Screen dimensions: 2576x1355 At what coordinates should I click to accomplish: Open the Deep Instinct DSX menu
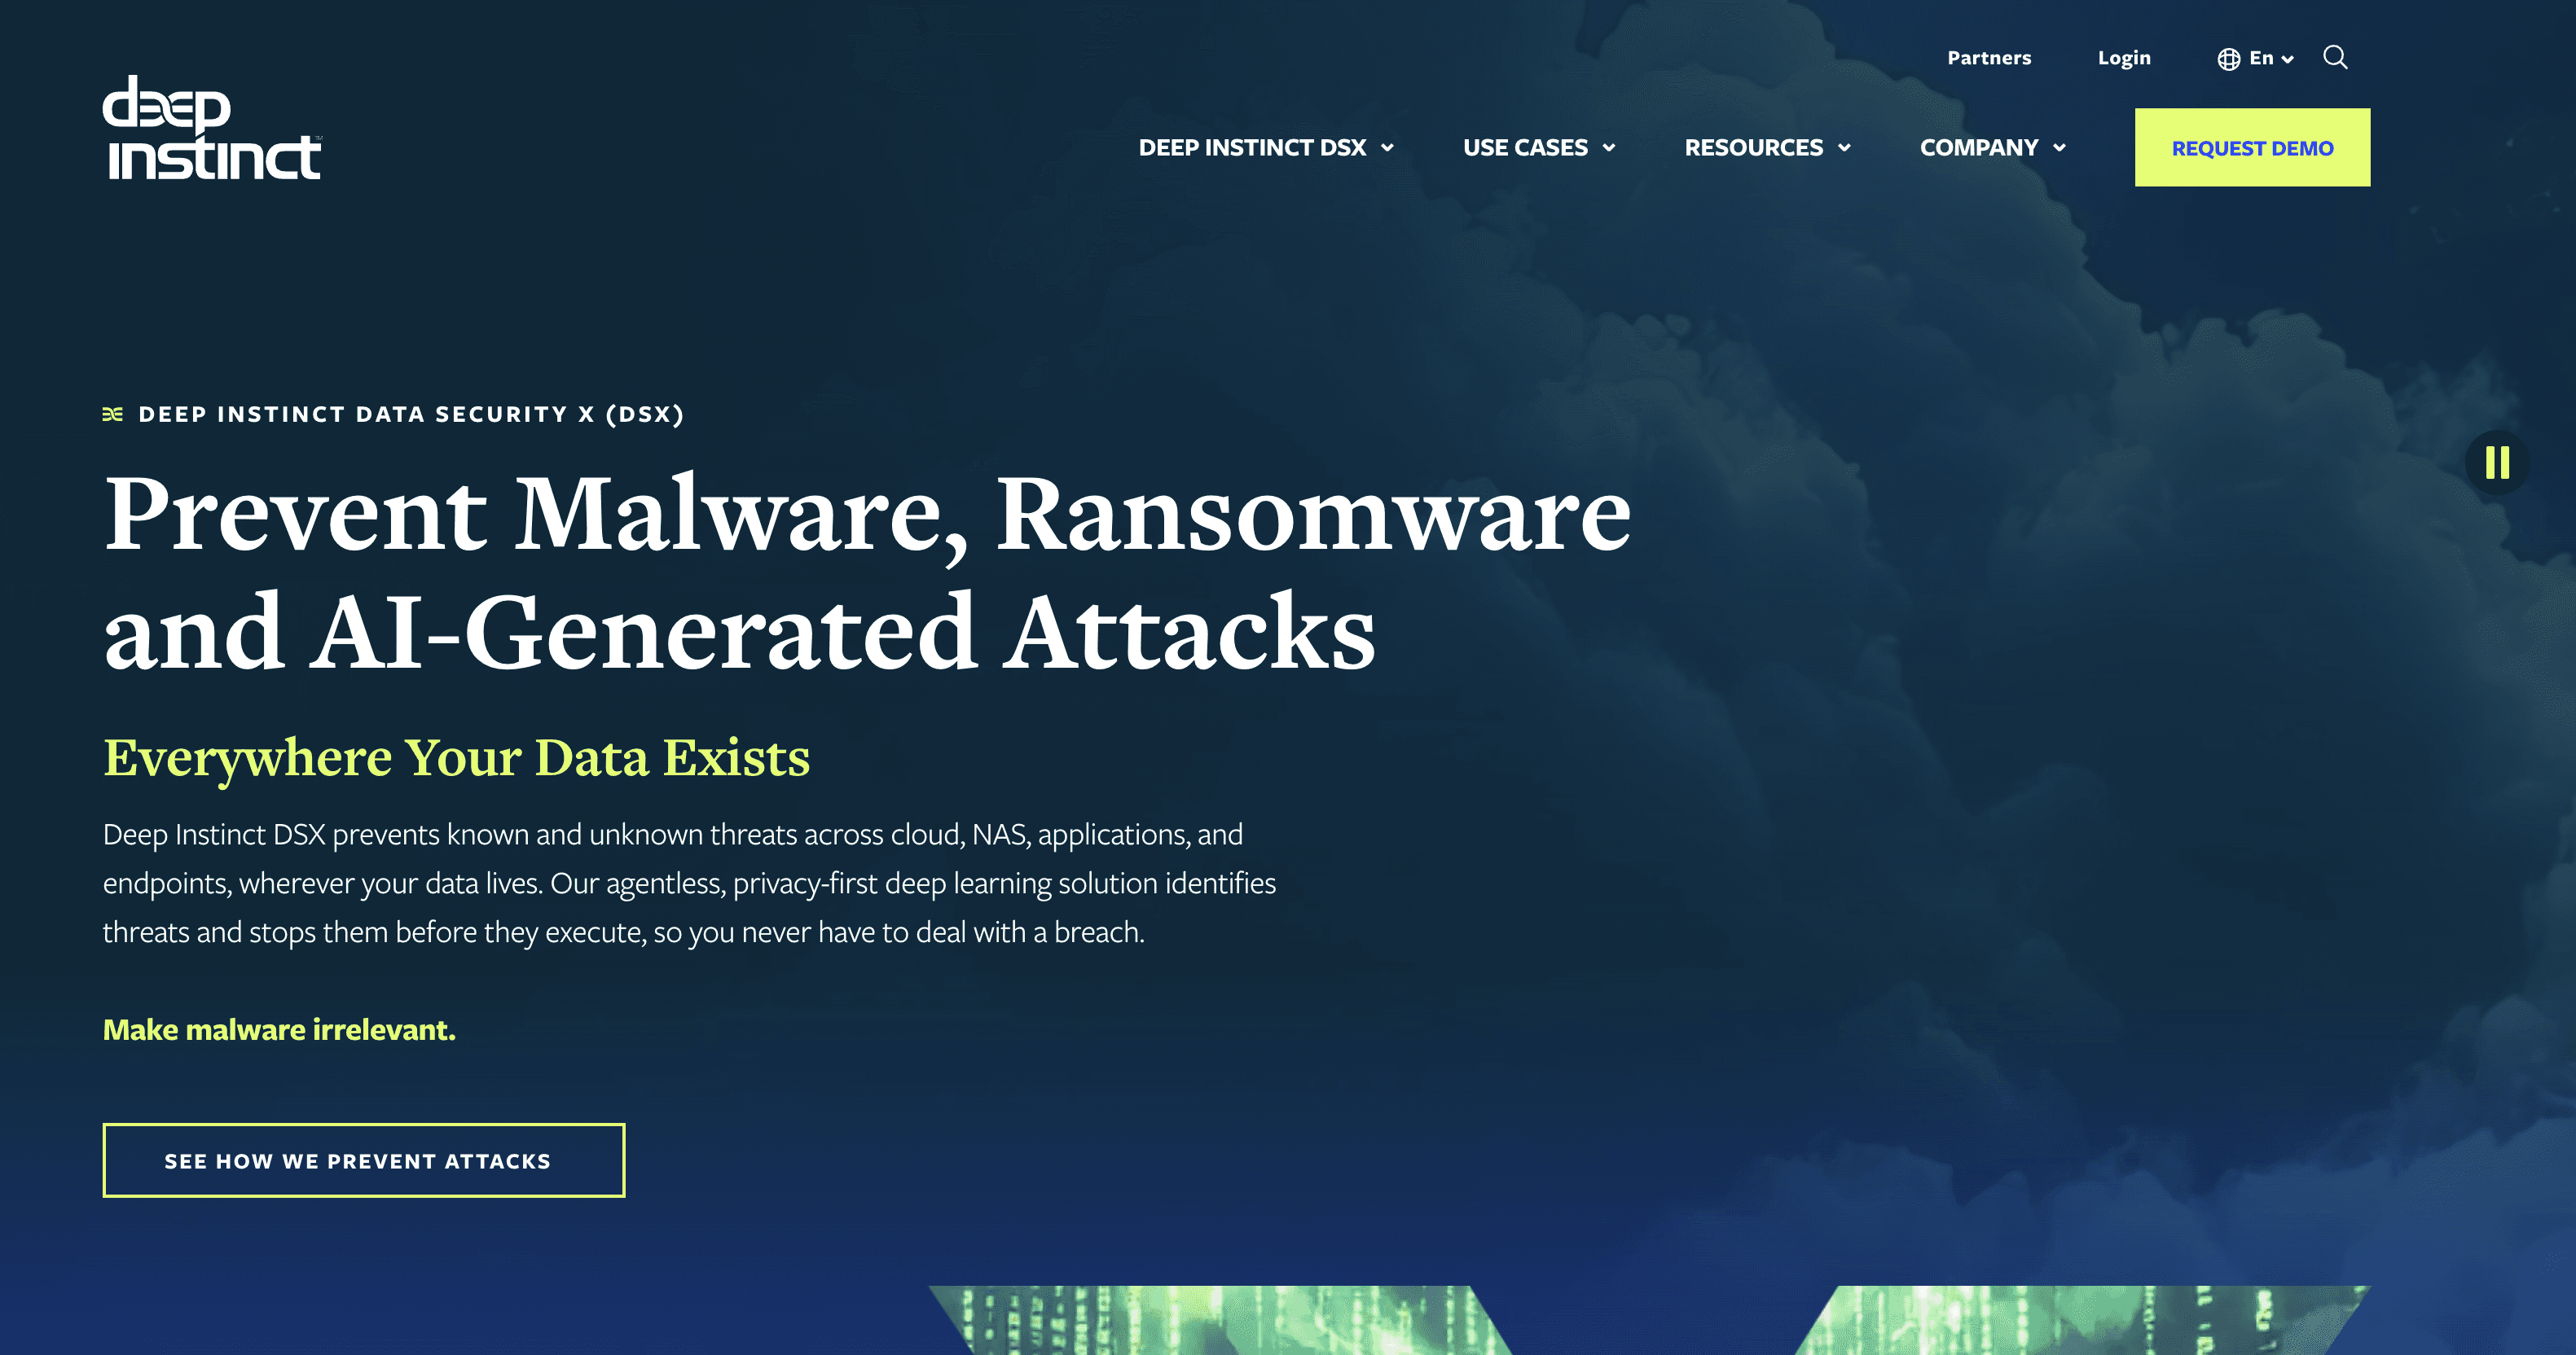[1252, 148]
